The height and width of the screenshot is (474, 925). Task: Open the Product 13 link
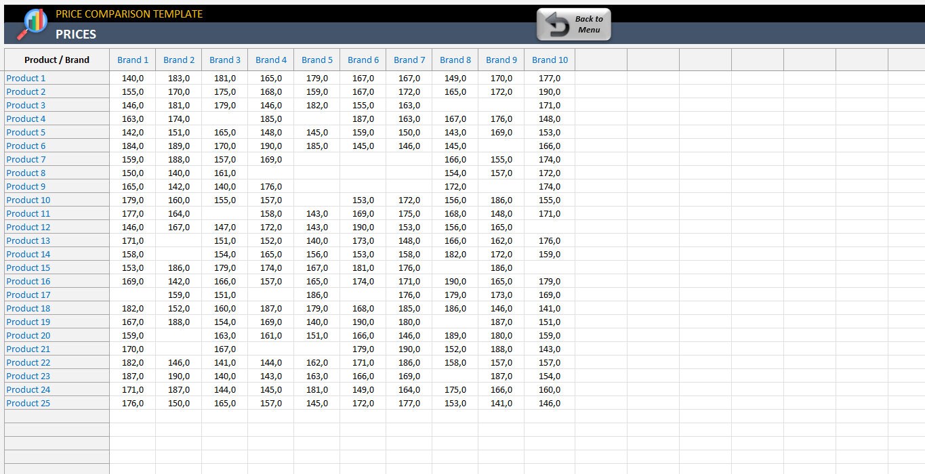[x=28, y=240]
